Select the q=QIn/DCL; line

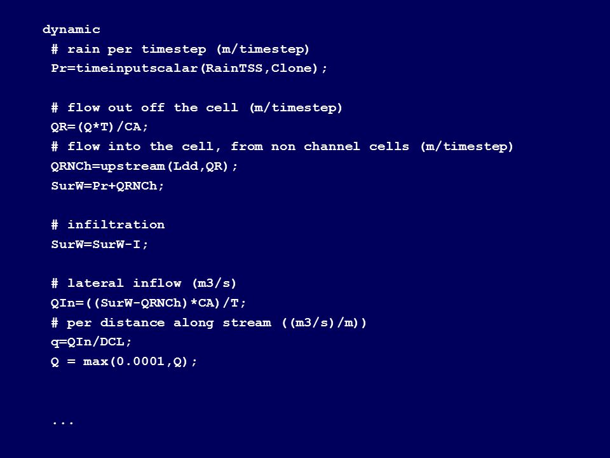pos(91,342)
